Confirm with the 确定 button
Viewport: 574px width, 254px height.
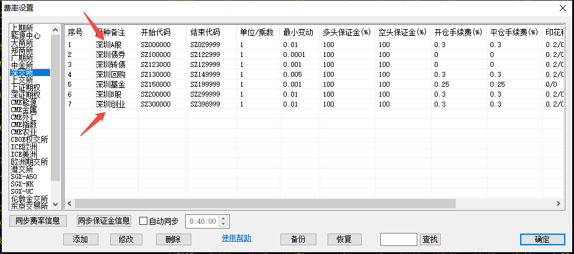click(542, 239)
